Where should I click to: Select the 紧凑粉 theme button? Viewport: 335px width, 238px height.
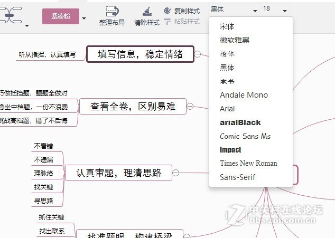click(x=61, y=16)
